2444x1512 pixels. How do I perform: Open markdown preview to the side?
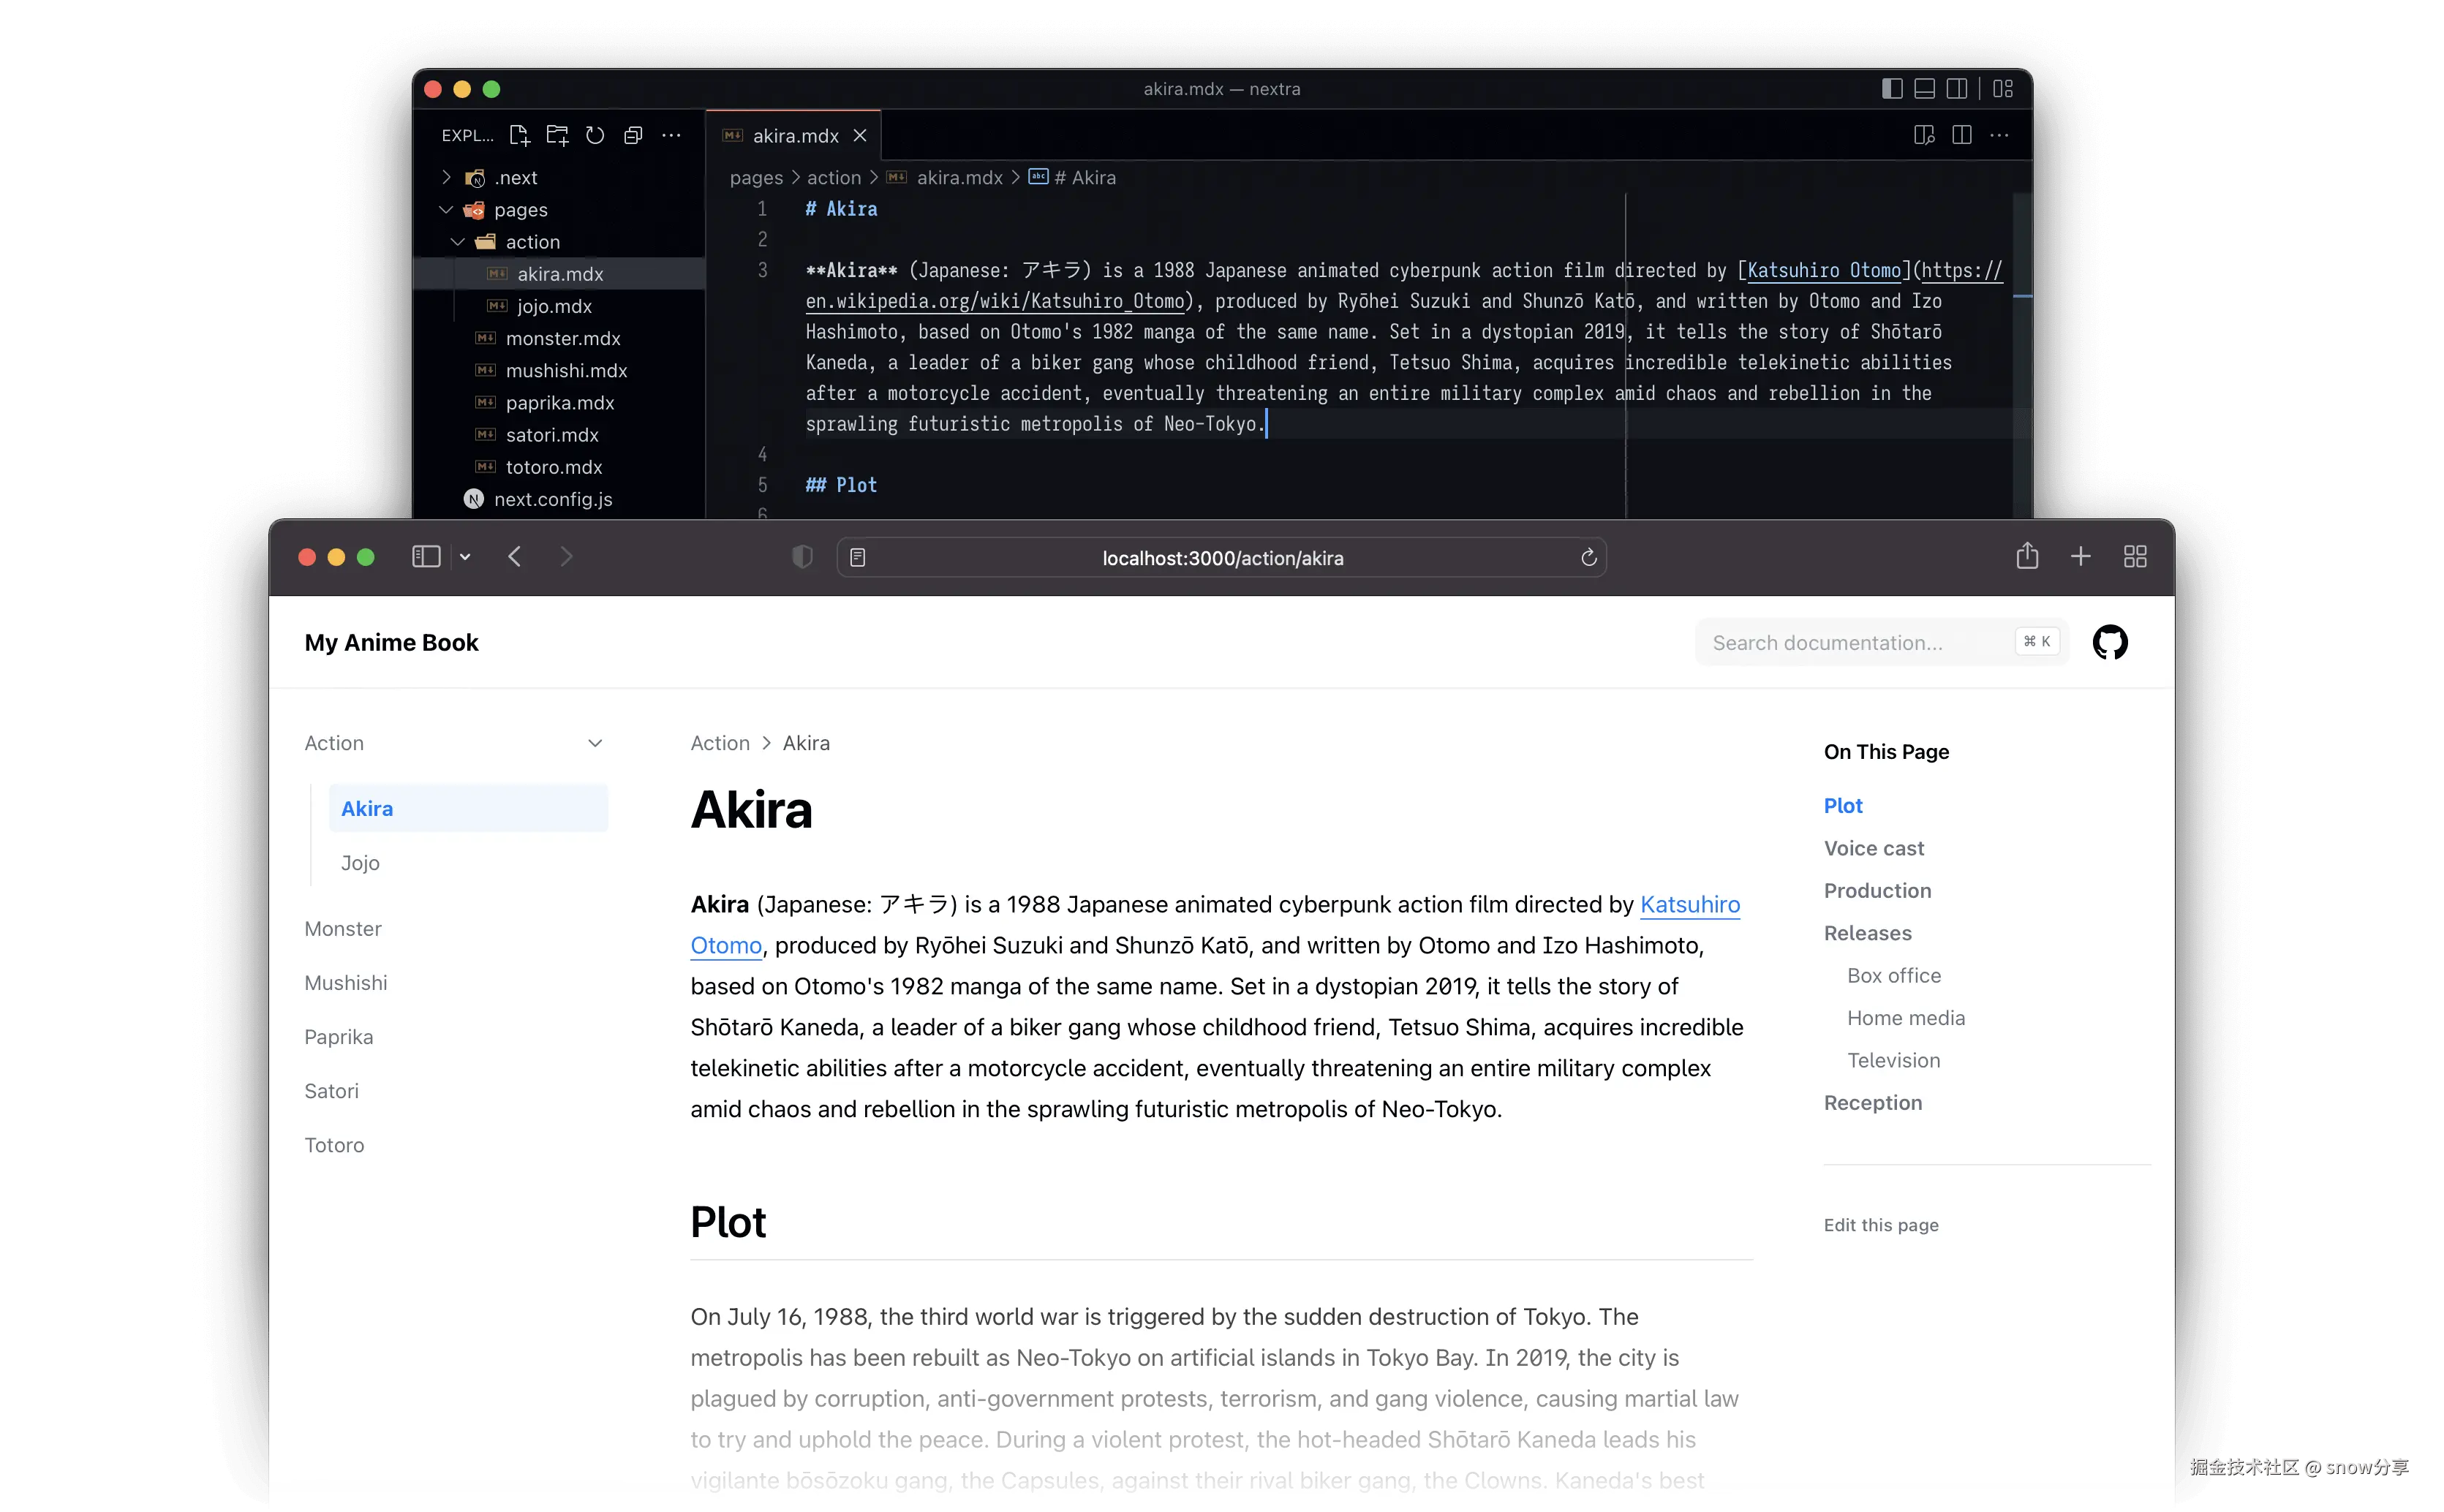pos(1924,135)
